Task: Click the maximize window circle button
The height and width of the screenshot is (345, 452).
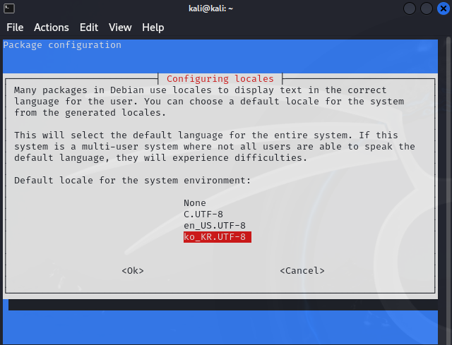Action: tap(427, 8)
